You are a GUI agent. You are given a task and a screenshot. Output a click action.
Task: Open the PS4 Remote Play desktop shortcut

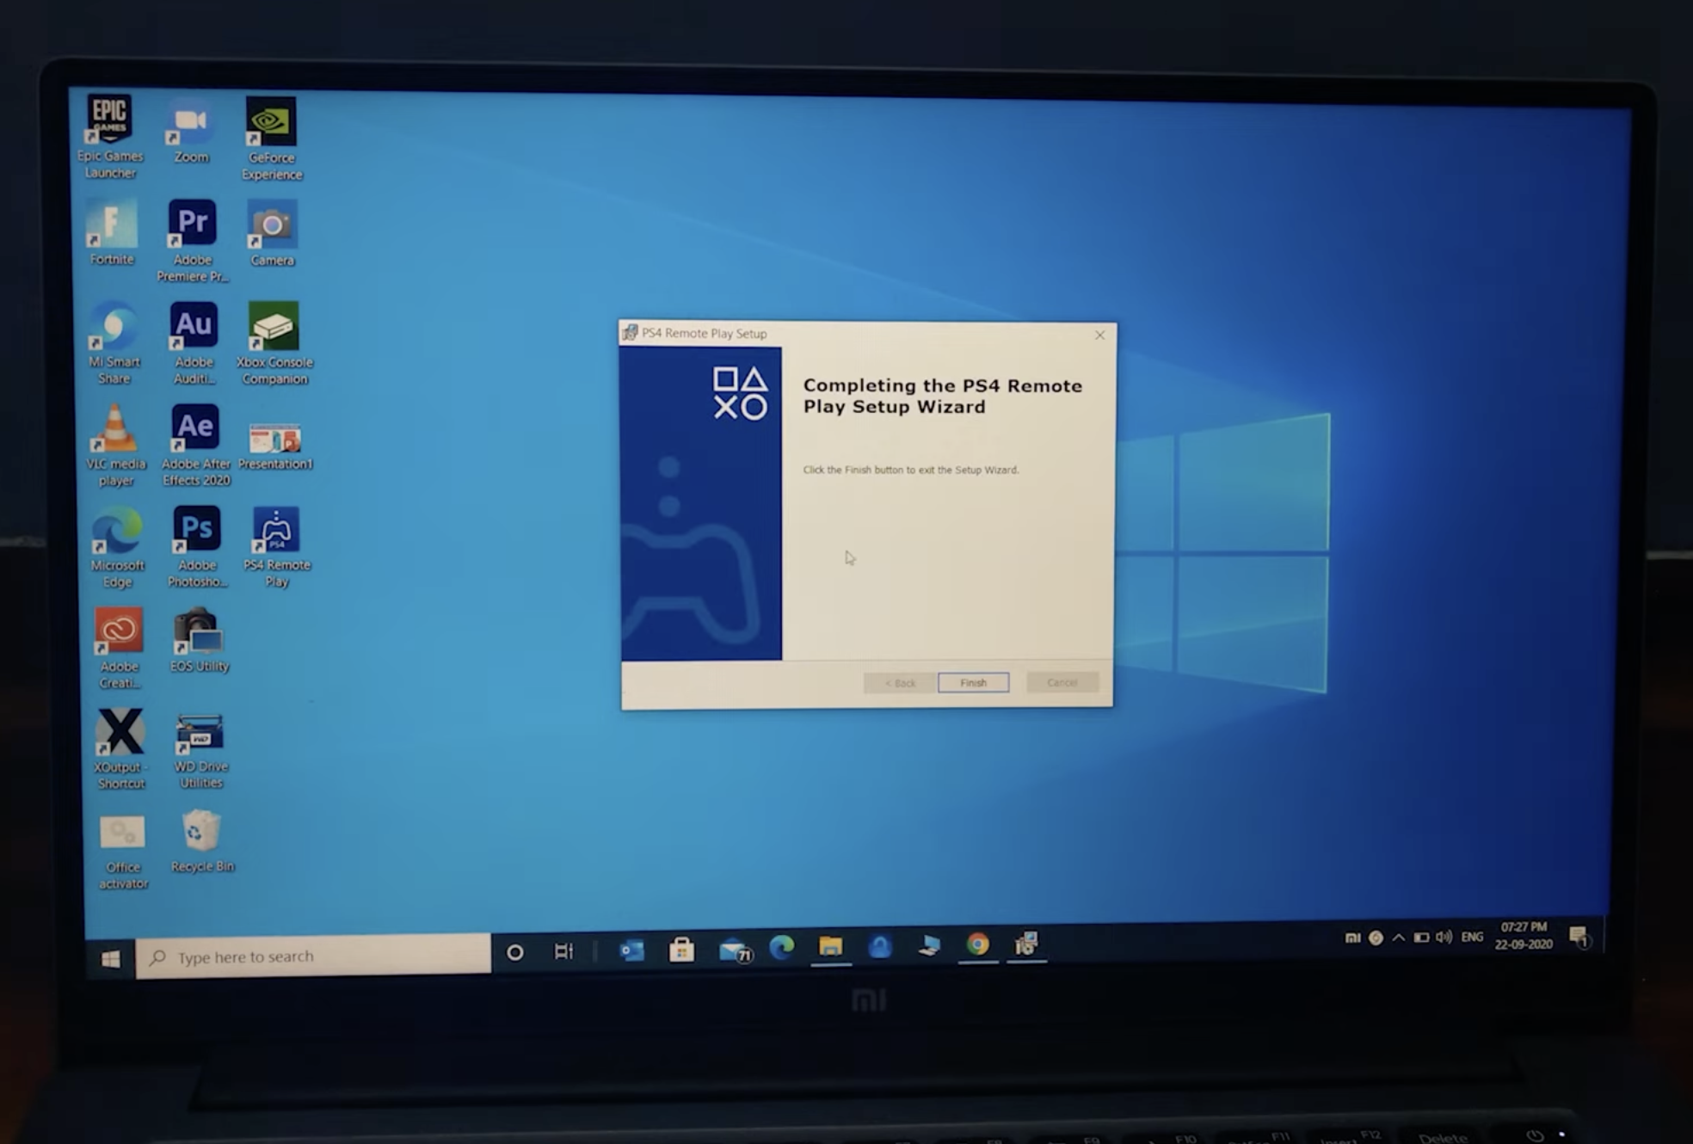coord(276,531)
